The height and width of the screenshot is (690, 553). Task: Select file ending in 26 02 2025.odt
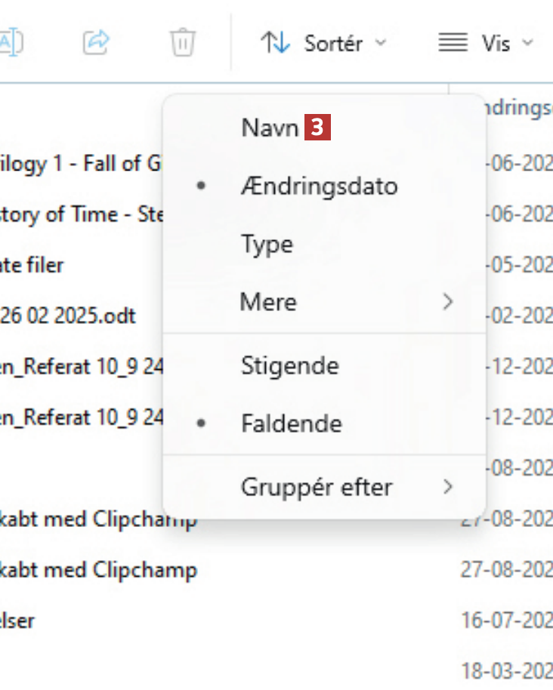tap(70, 316)
